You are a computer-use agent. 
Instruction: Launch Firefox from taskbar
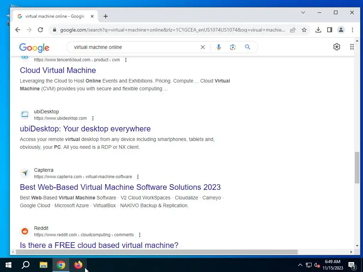point(78,265)
